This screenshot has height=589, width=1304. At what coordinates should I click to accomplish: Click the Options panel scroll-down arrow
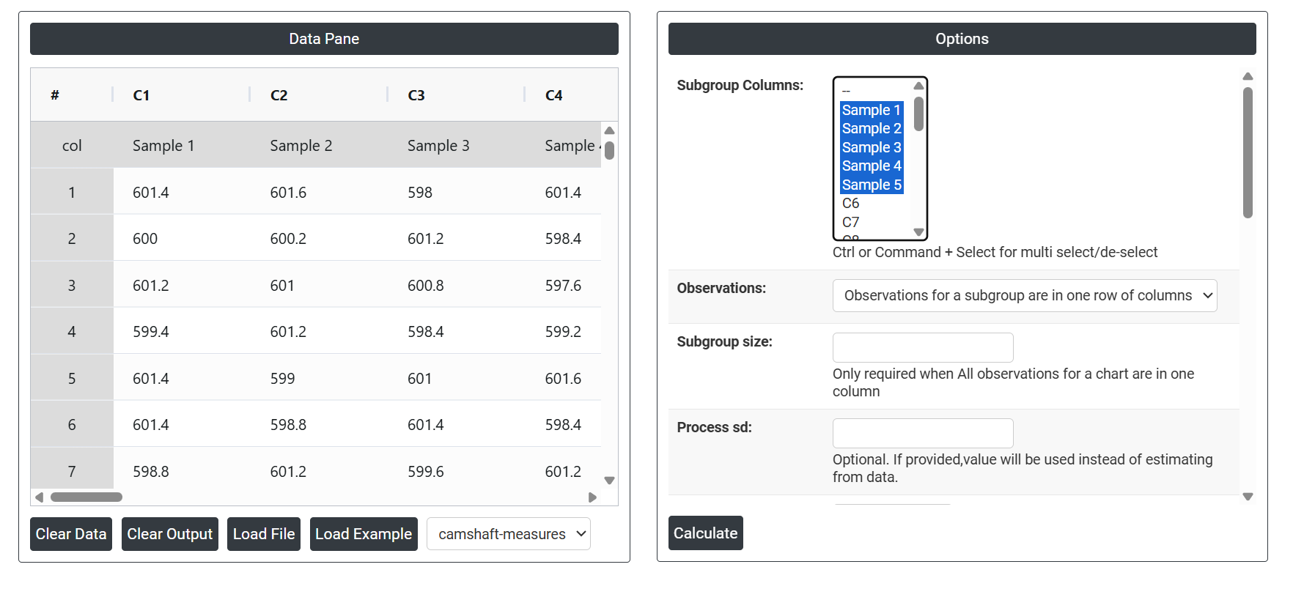point(1248,497)
